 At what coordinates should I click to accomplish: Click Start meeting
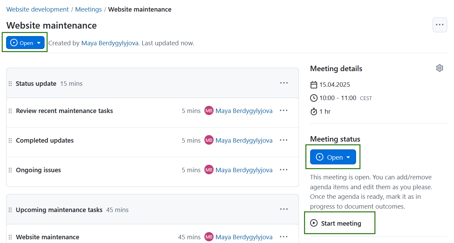click(336, 223)
